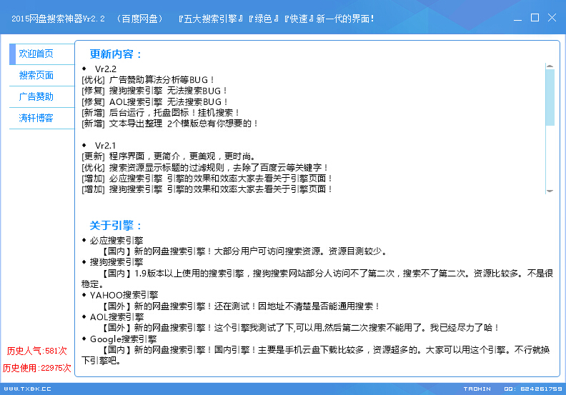Click the changelog scrollbar down arrow
The height and width of the screenshot is (395, 566).
pyautogui.click(x=550, y=191)
